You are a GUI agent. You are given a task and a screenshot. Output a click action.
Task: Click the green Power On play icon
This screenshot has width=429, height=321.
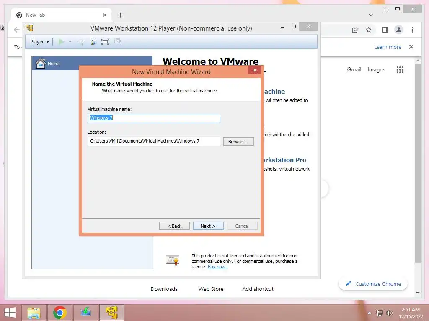(61, 42)
